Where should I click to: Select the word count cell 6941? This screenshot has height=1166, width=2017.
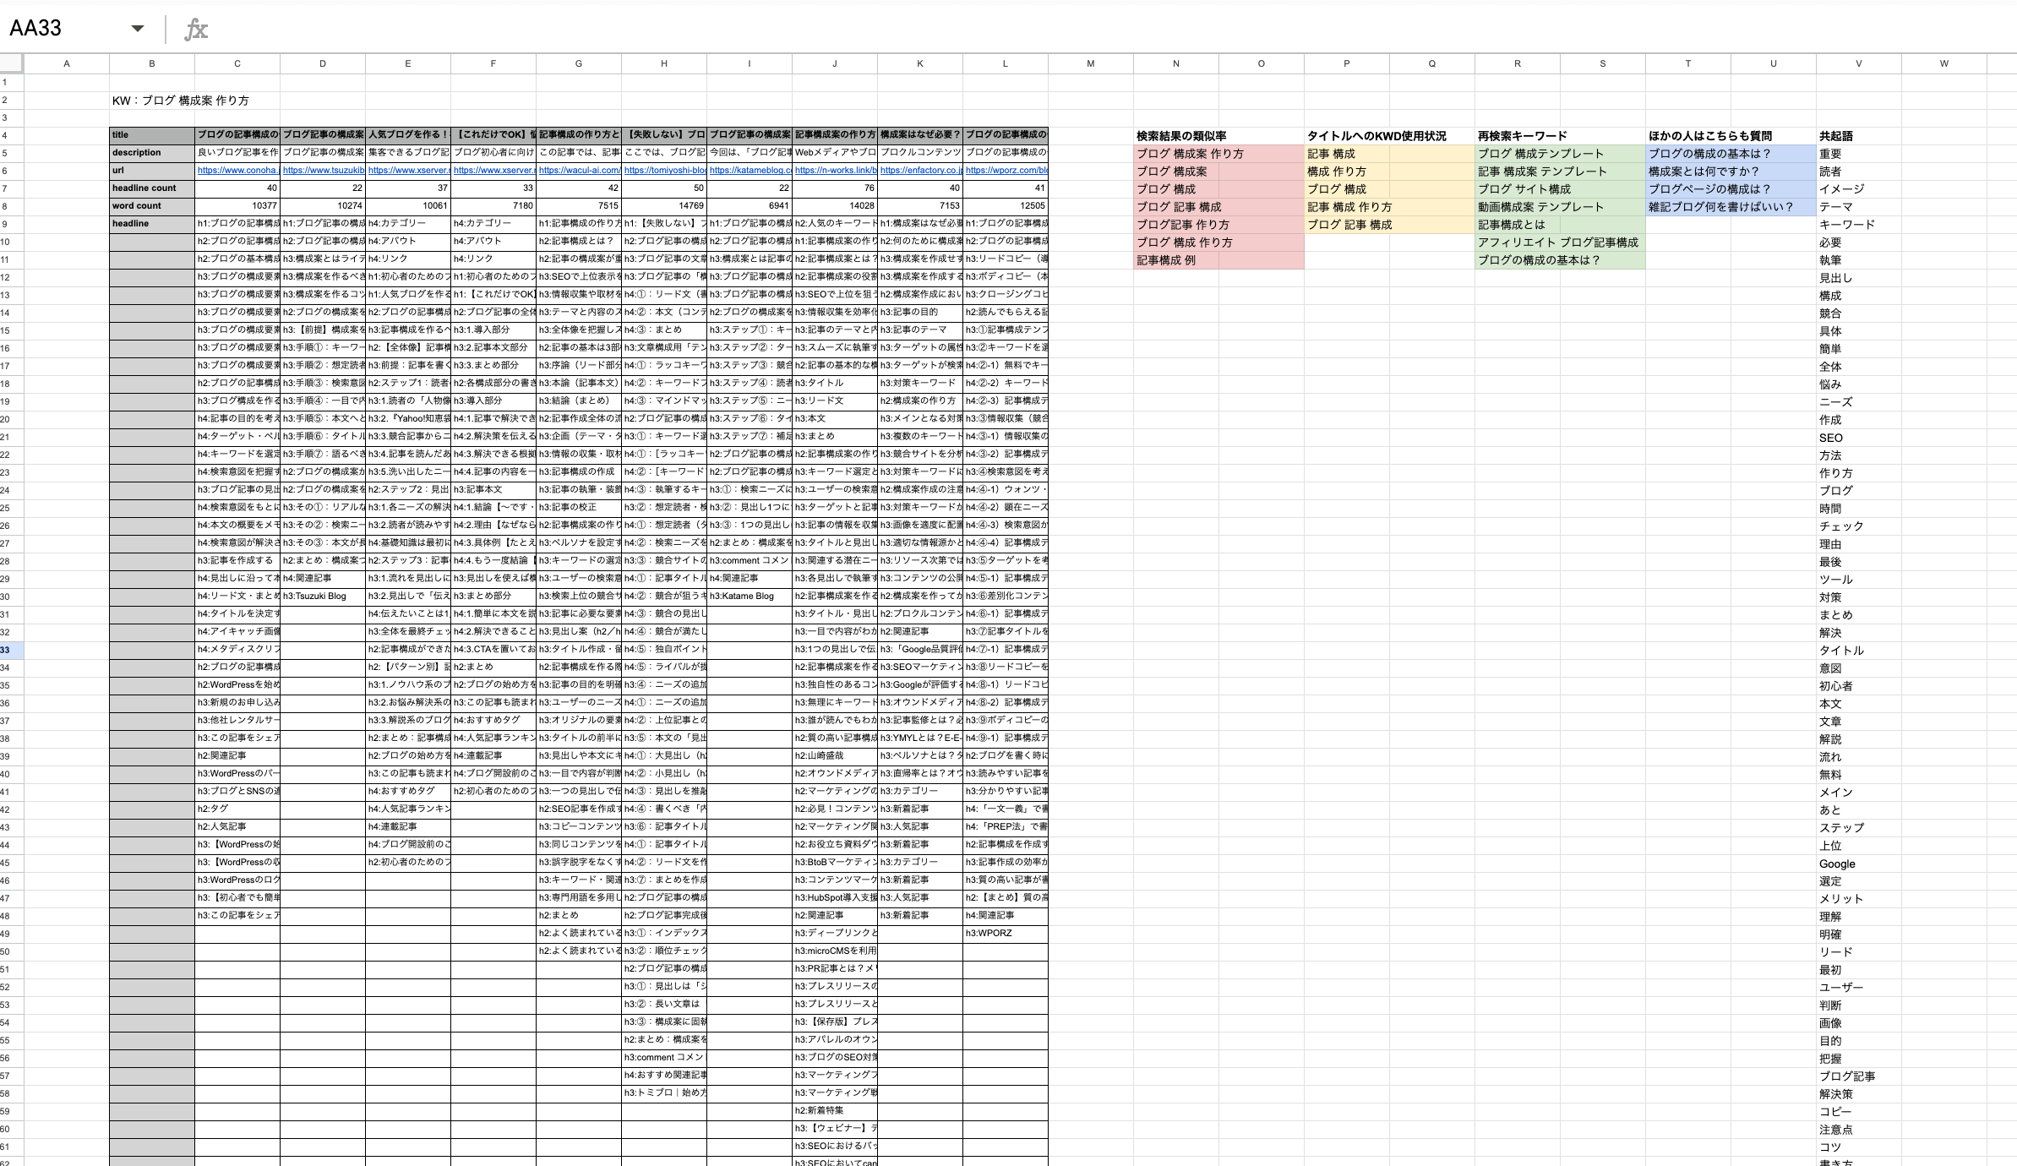[750, 206]
